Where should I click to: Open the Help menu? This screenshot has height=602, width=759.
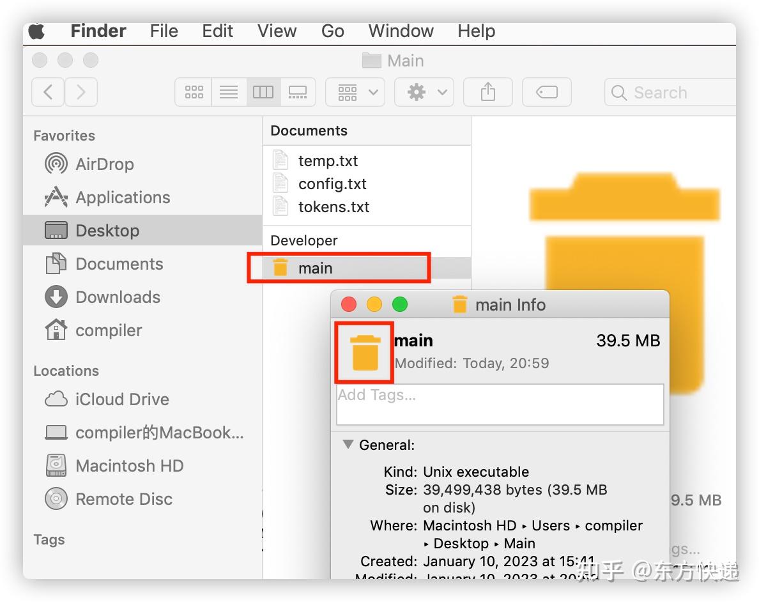(x=477, y=31)
